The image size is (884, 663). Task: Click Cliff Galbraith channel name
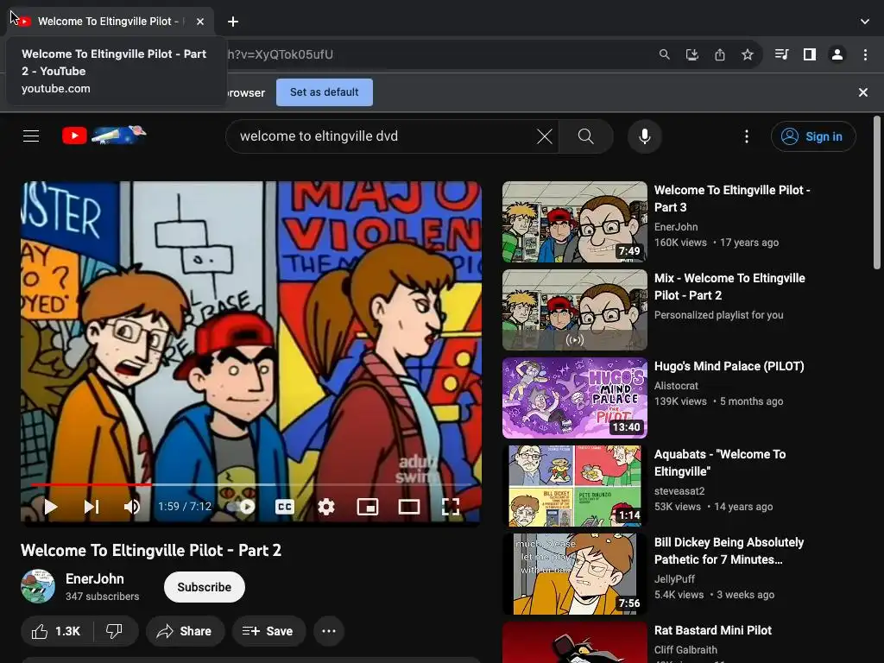685,650
